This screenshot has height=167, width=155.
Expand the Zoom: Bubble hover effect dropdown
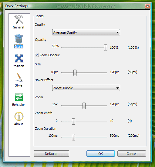(x=86, y=88)
